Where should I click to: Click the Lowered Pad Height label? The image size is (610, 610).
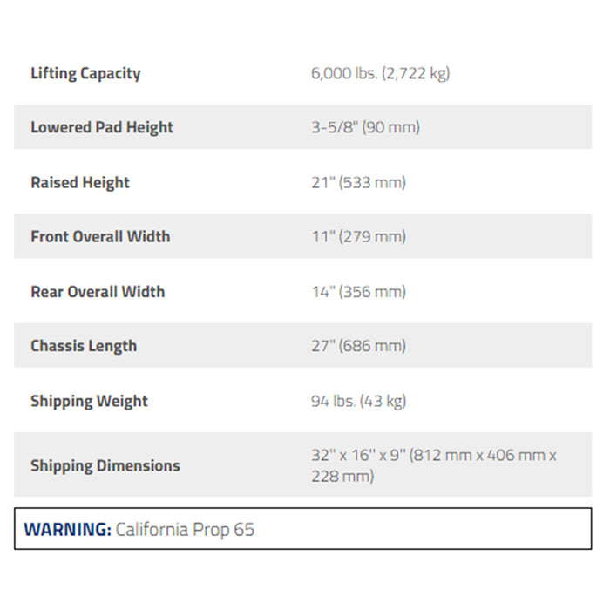(x=102, y=127)
